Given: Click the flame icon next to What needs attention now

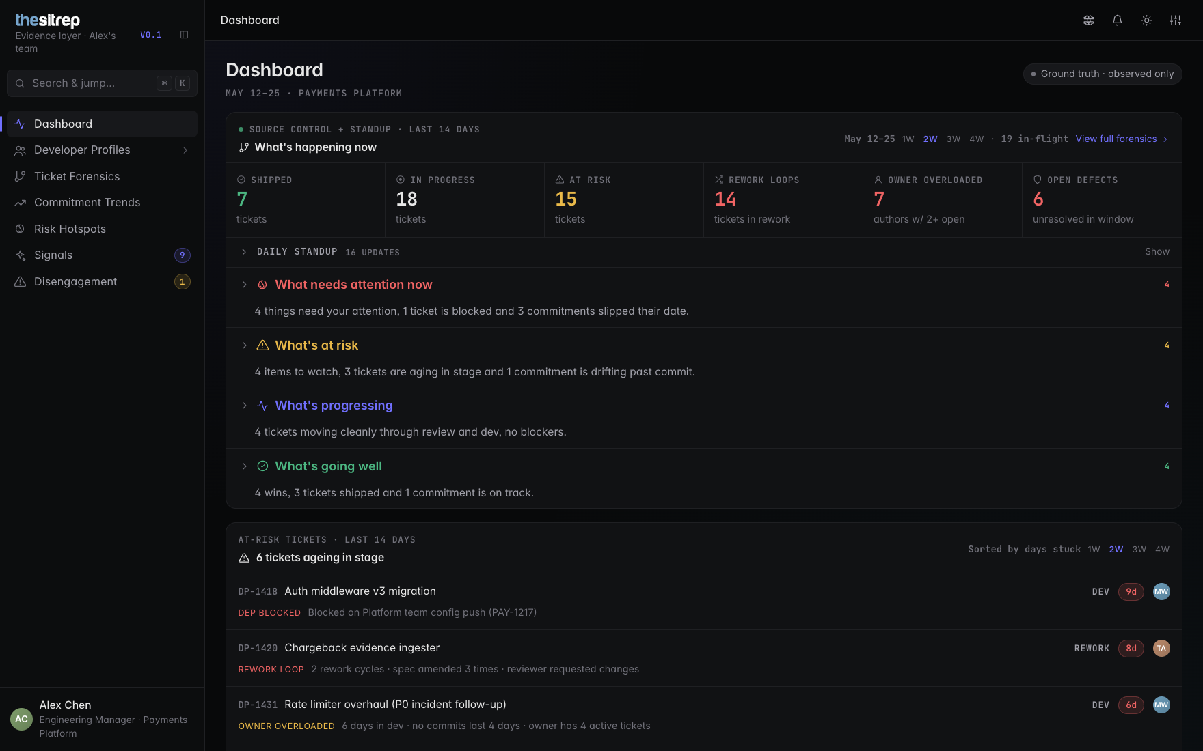Looking at the screenshot, I should (262, 285).
